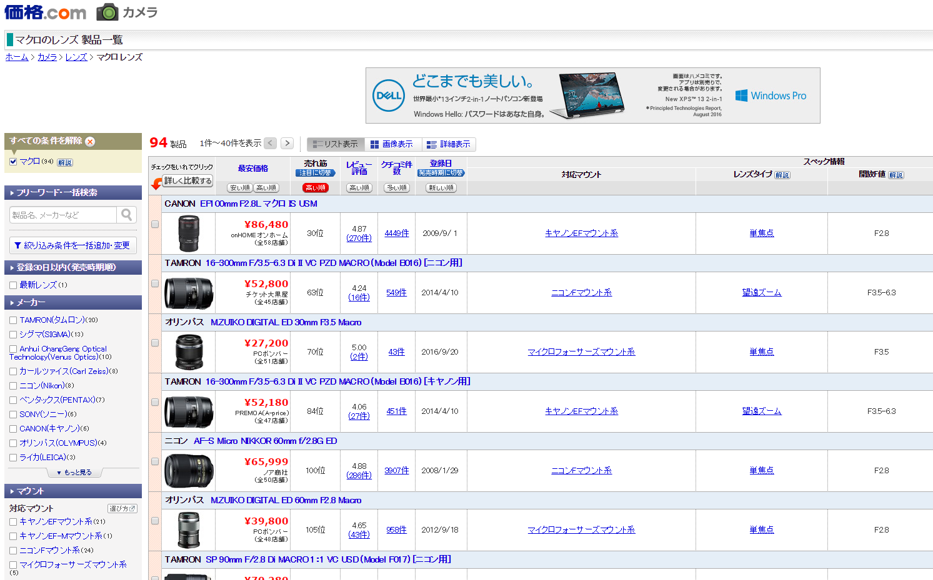
Task: Focus the 製品名、メーカー search field
Action: point(63,215)
